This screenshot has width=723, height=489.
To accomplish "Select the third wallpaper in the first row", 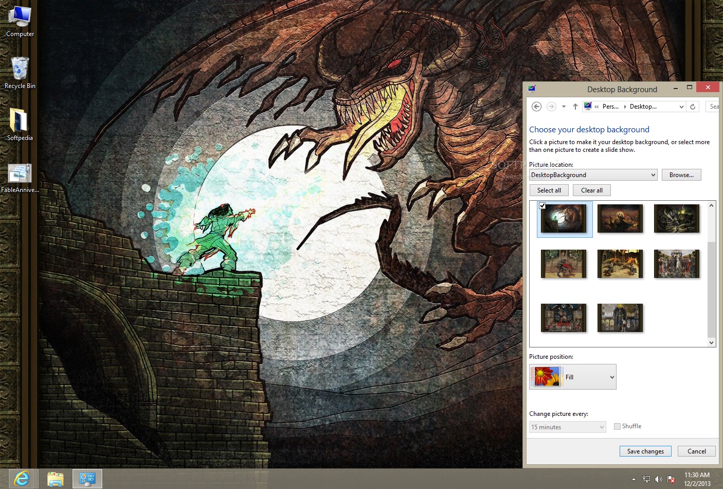I will point(677,218).
